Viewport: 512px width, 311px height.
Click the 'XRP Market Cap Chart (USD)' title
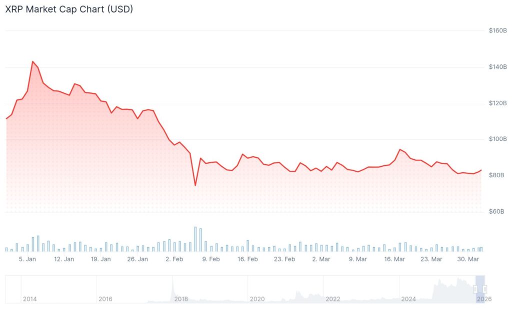[69, 9]
